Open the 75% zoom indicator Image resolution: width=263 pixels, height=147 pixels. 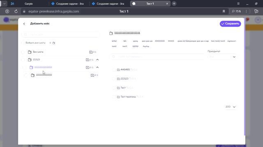236,11
